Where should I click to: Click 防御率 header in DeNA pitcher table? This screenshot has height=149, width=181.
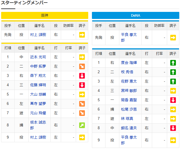160,26
